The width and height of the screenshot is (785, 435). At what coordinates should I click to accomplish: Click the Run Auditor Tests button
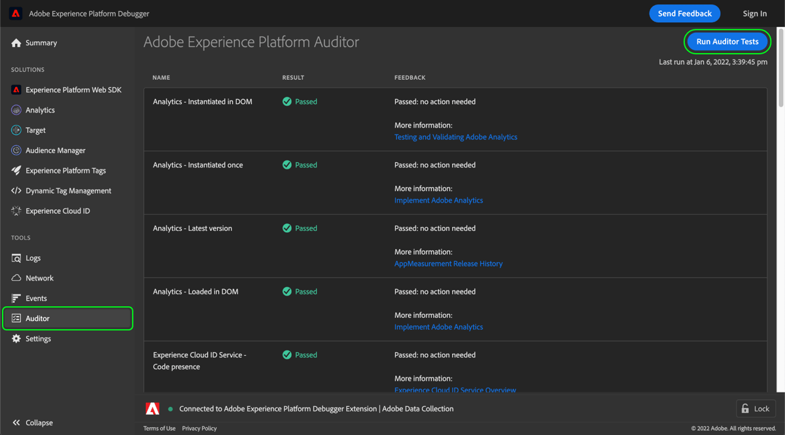click(x=727, y=41)
